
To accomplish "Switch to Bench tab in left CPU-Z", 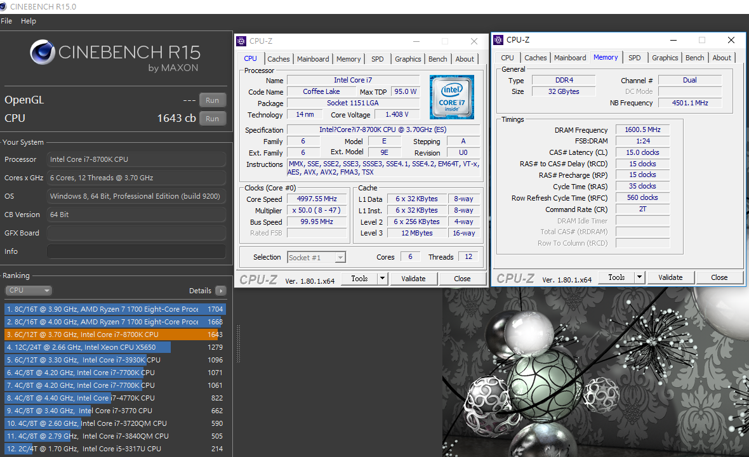I will [437, 59].
